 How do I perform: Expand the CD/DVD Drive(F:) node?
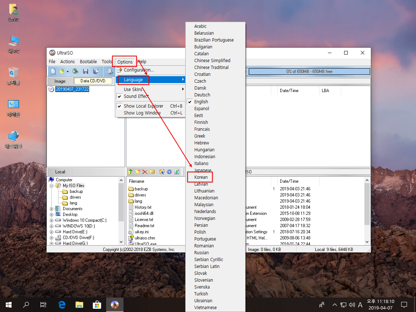click(52, 238)
